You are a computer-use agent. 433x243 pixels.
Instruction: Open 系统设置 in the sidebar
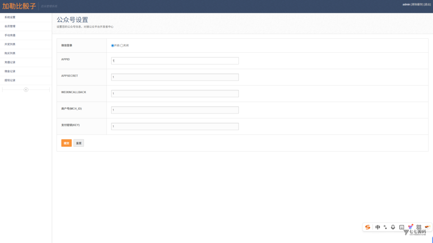tap(10, 17)
